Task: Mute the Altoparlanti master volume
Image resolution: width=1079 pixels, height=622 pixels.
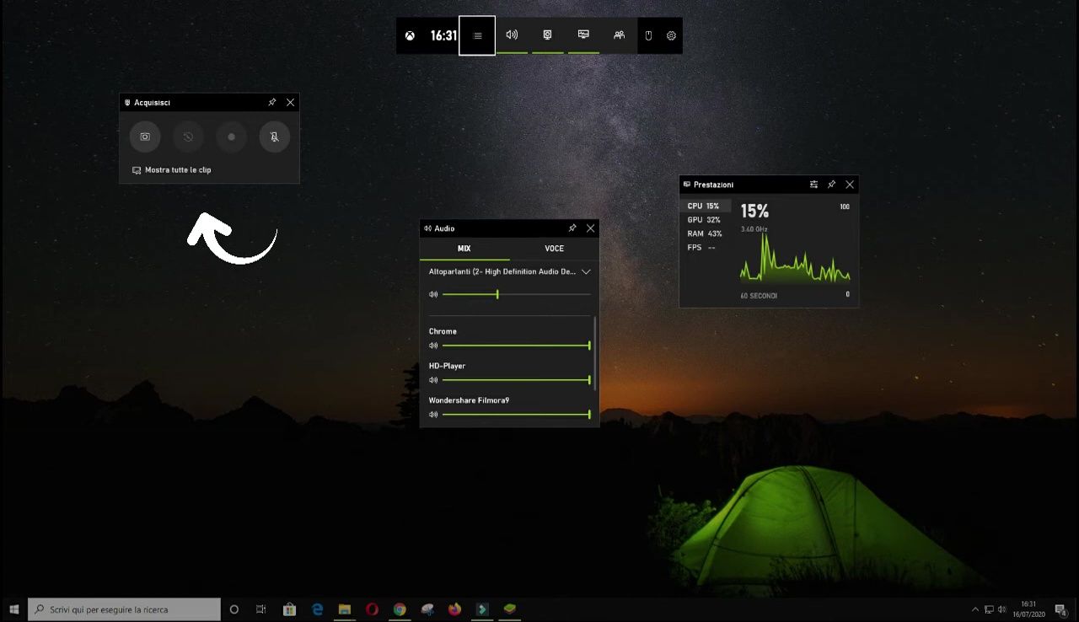Action: pyautogui.click(x=433, y=294)
